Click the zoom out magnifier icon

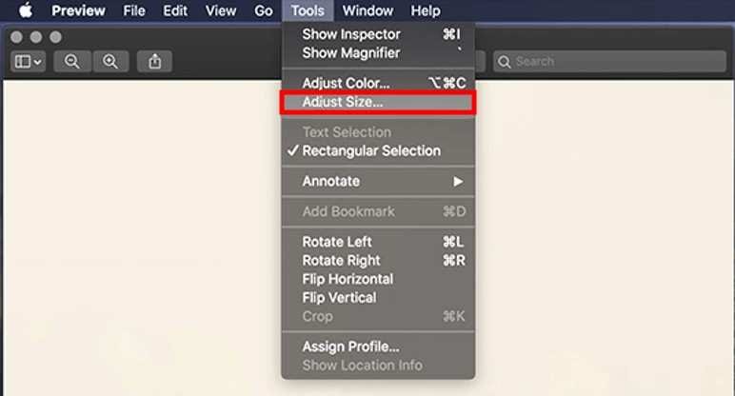(x=72, y=62)
